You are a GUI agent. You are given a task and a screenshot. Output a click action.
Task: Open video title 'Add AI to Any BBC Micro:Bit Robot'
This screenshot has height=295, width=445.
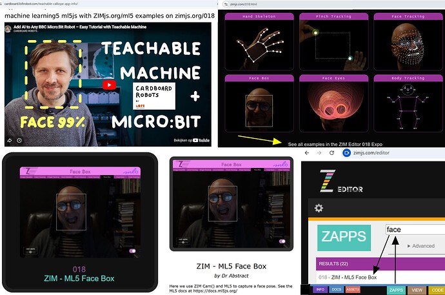(80, 27)
